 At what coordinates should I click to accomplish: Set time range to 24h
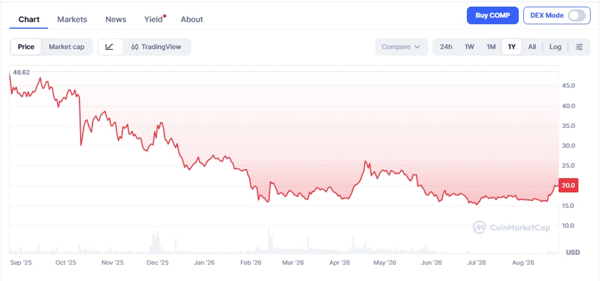[x=446, y=47]
